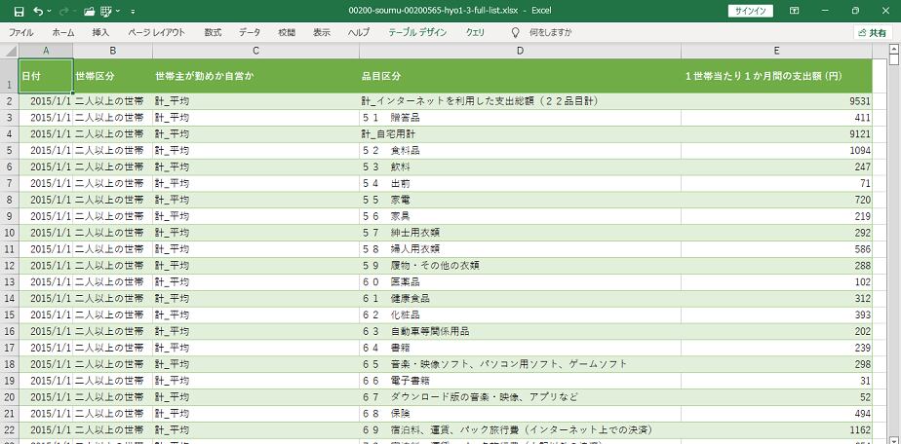The image size is (901, 444).
Task: Click the Undo arrow icon
Action: (x=38, y=11)
